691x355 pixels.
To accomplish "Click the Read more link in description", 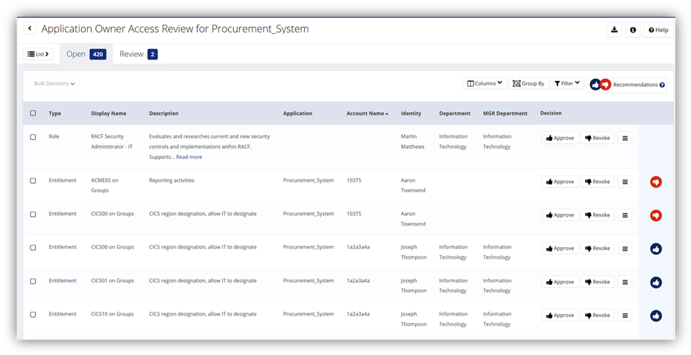I will [189, 157].
